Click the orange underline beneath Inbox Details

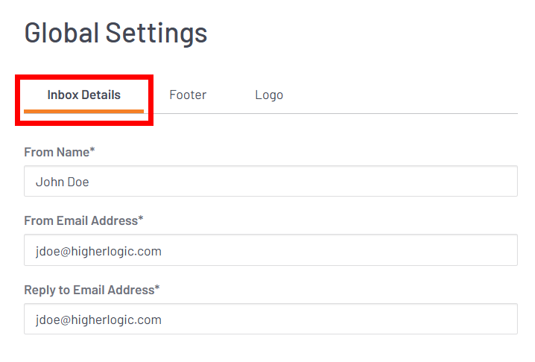(84, 111)
